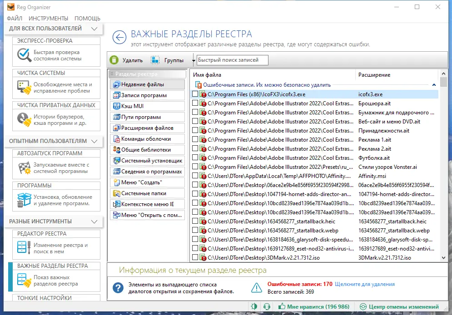
Task: Open the Редактор реестра icon
Action: coord(24,248)
